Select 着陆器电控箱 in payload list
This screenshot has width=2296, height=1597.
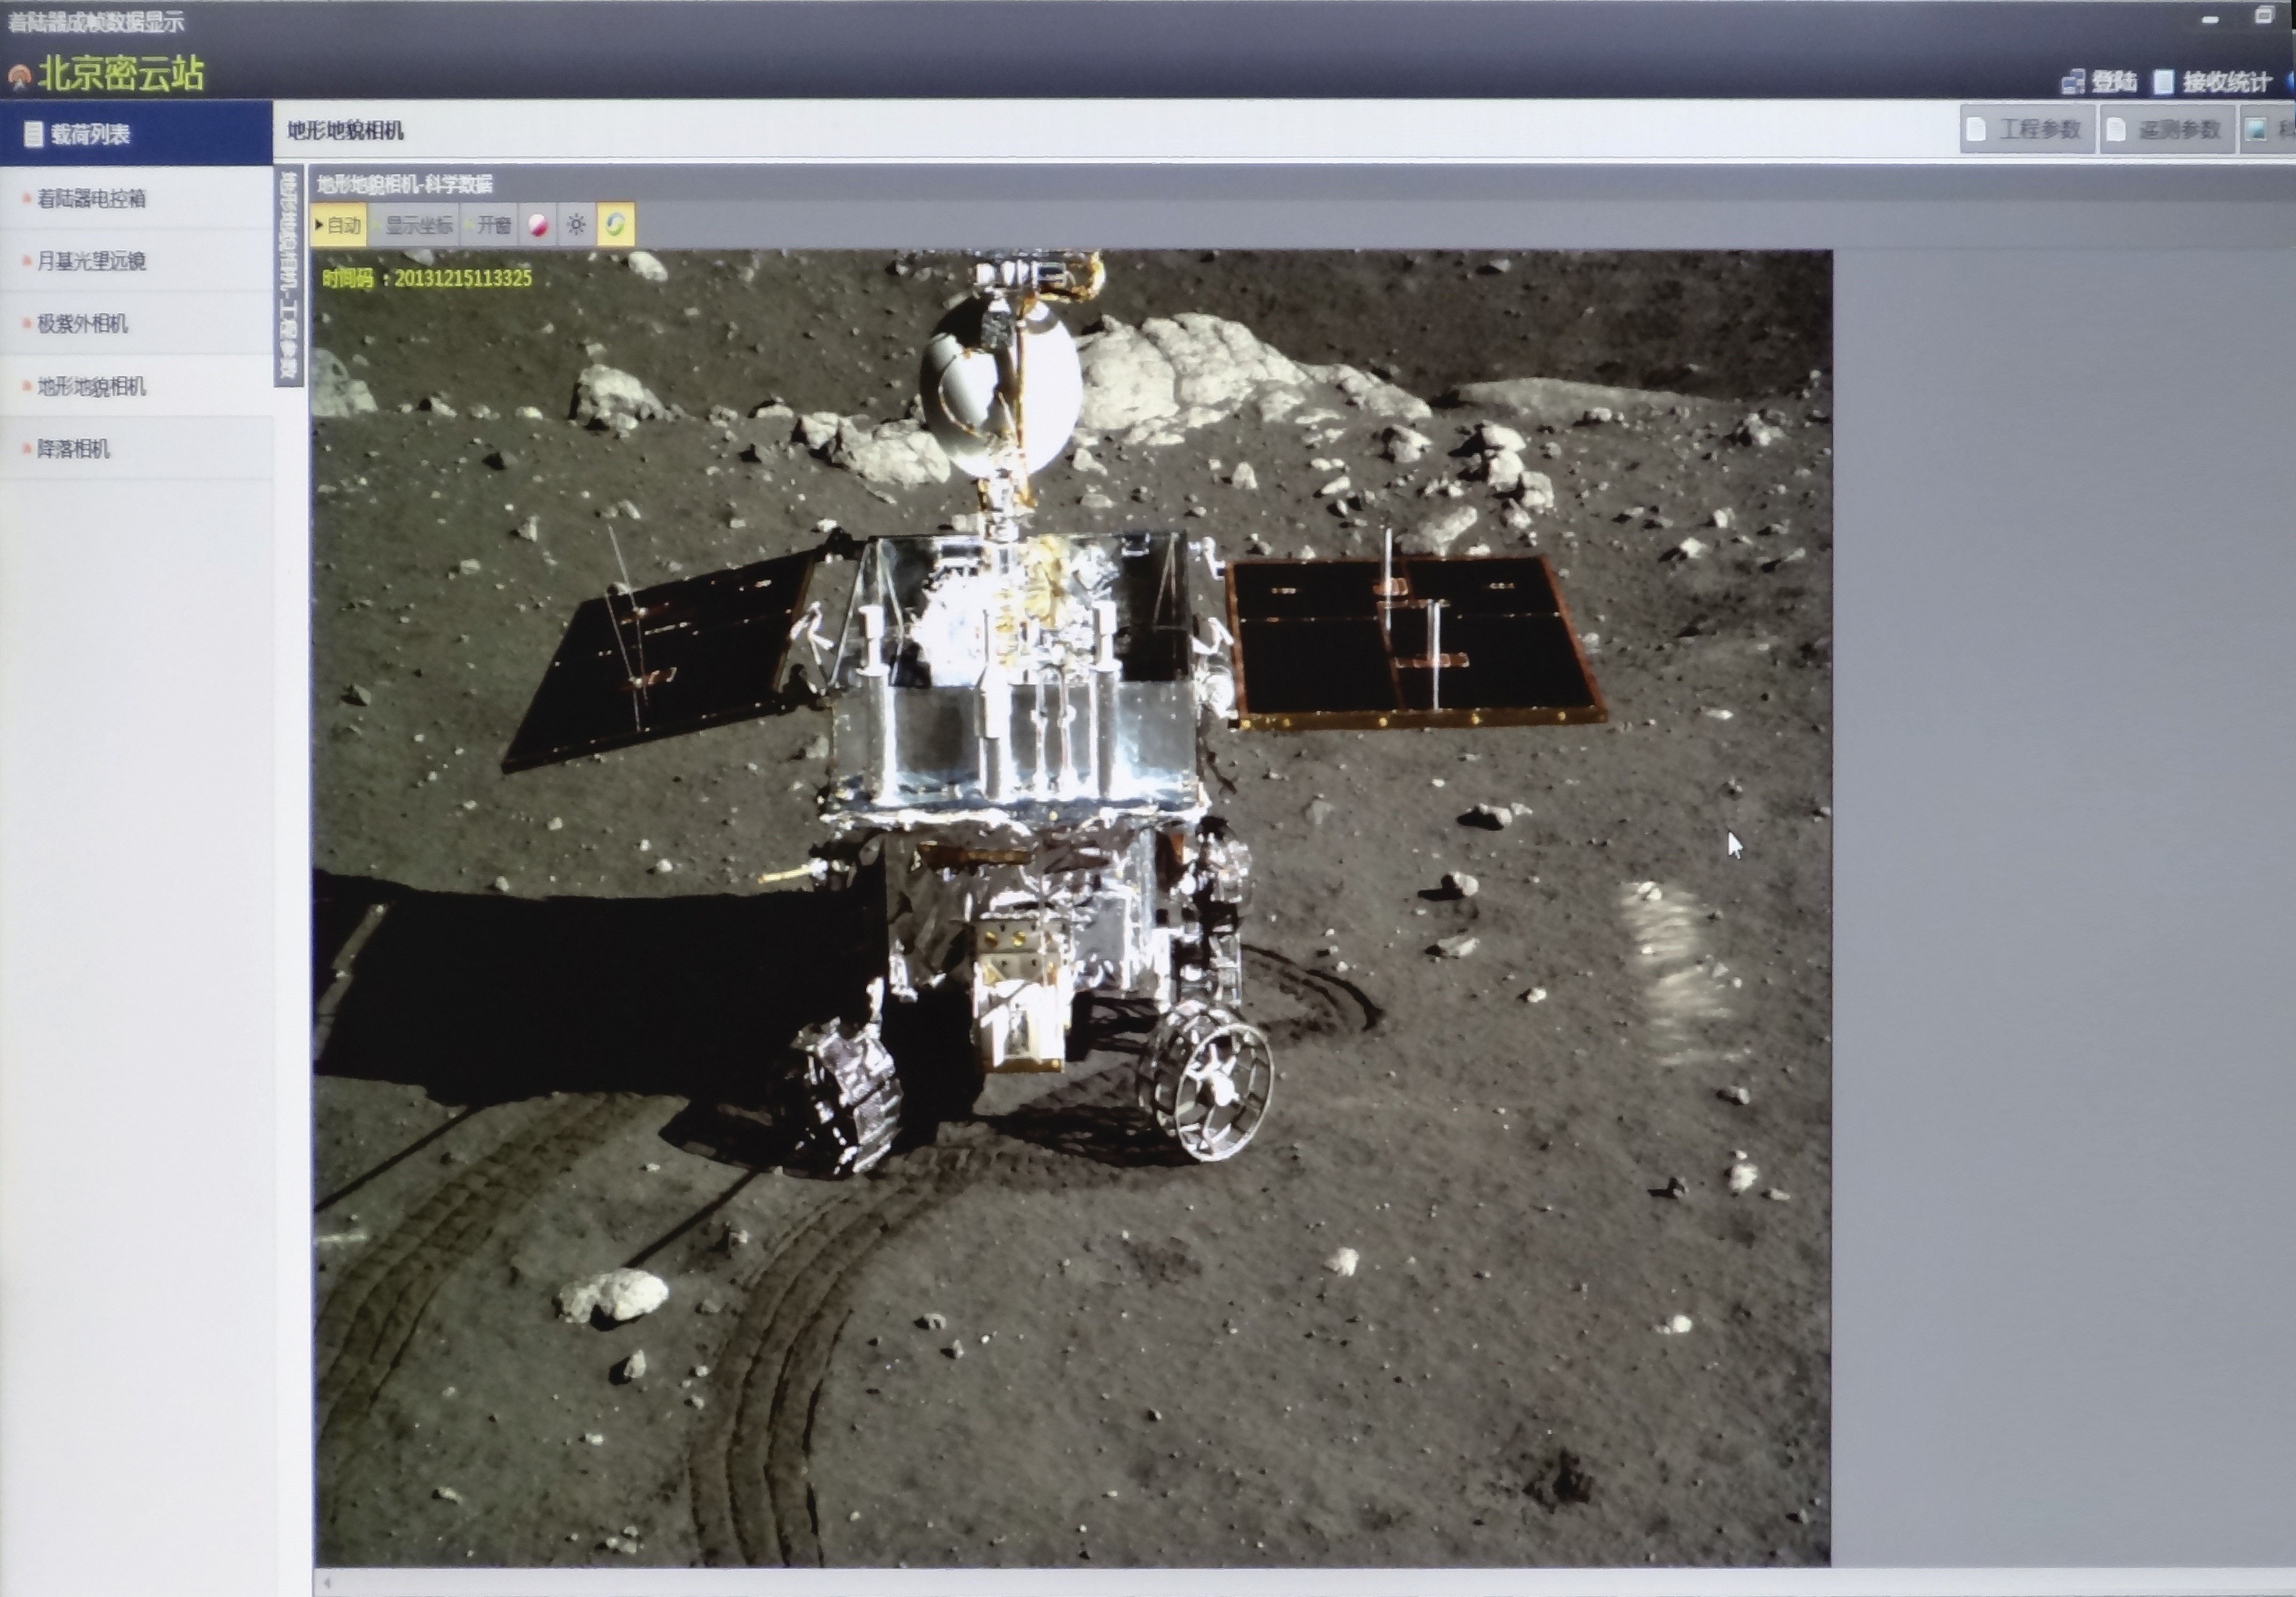pos(91,199)
